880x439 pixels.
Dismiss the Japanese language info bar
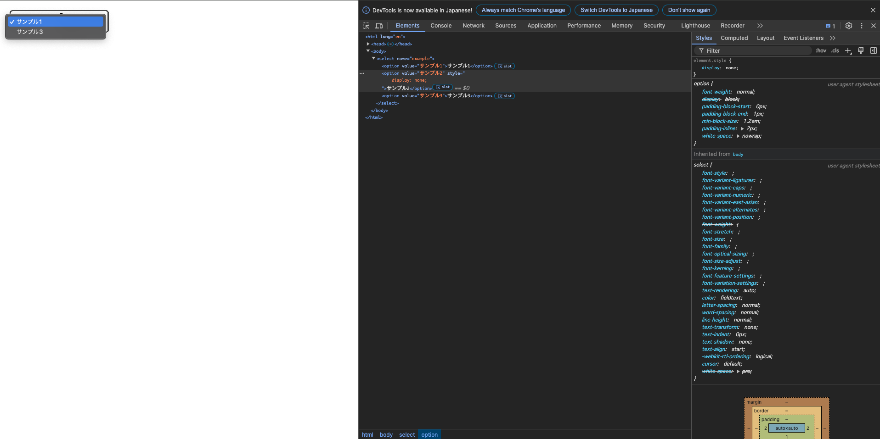click(x=873, y=10)
